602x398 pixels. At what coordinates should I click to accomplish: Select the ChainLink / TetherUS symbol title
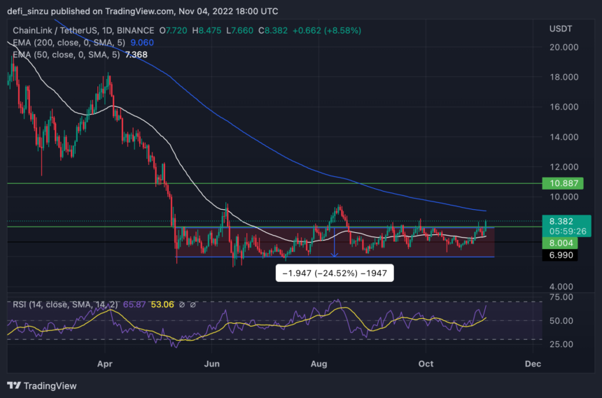pyautogui.click(x=83, y=31)
